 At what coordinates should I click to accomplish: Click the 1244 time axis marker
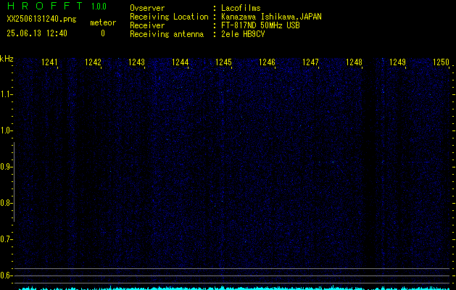pyautogui.click(x=181, y=62)
